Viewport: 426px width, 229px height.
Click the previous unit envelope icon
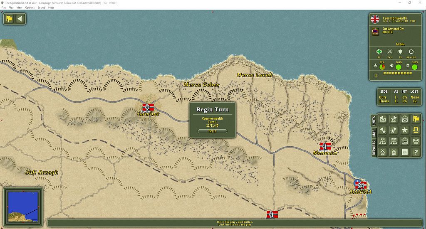click(x=383, y=119)
